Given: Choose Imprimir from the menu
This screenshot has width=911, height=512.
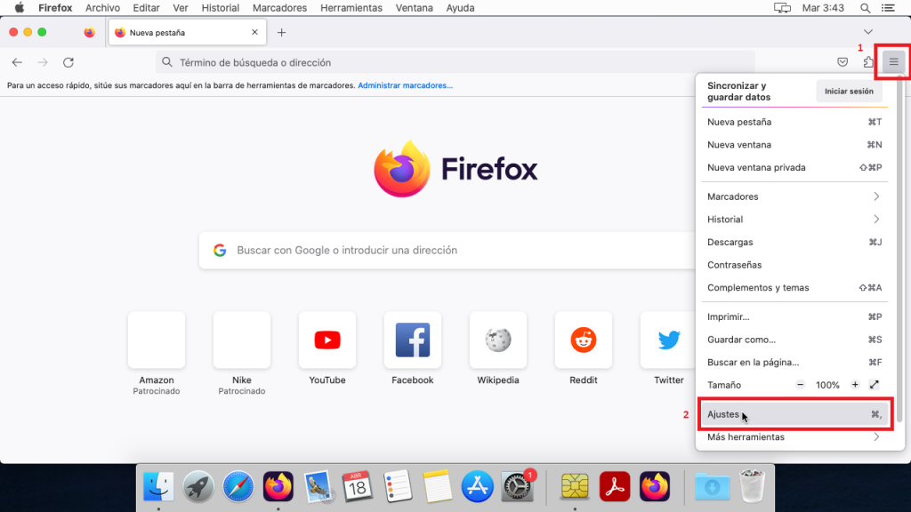Looking at the screenshot, I should point(794,316).
